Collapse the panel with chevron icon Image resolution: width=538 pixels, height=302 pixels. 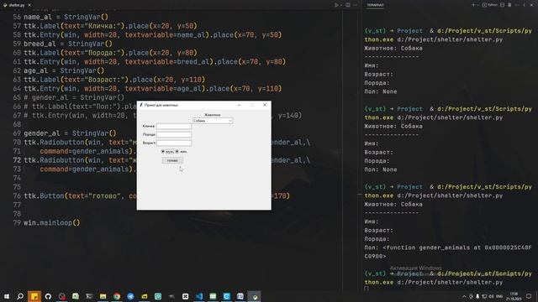(525, 5)
